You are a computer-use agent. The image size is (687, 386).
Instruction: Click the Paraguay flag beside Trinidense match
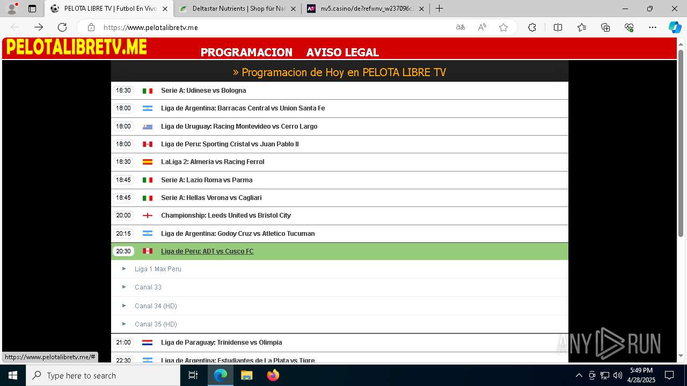148,343
